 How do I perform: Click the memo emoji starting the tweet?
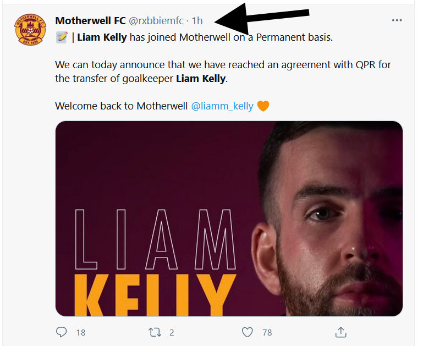tap(62, 37)
